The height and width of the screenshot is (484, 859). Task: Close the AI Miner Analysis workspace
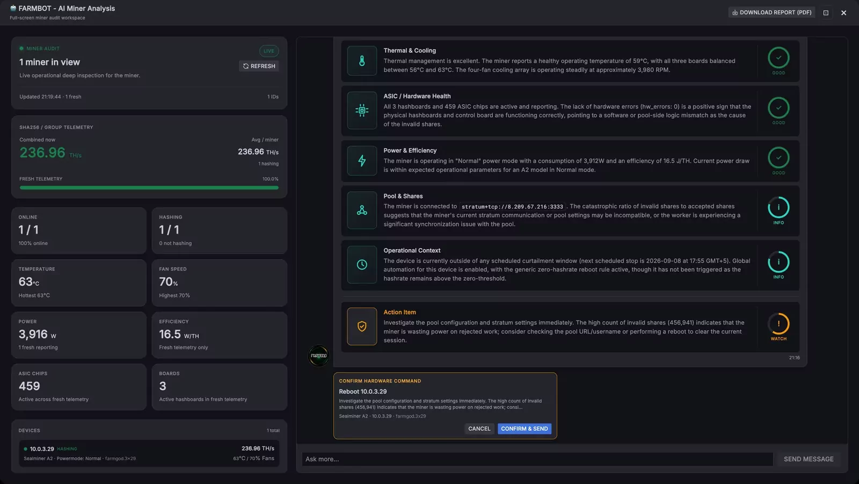point(843,12)
